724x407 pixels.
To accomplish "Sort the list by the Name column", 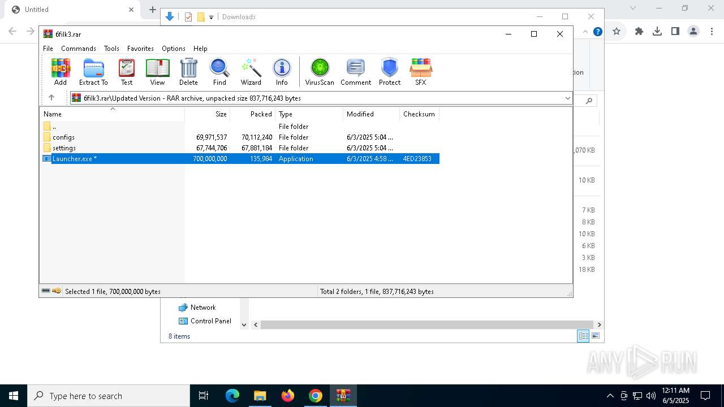I will (112, 114).
